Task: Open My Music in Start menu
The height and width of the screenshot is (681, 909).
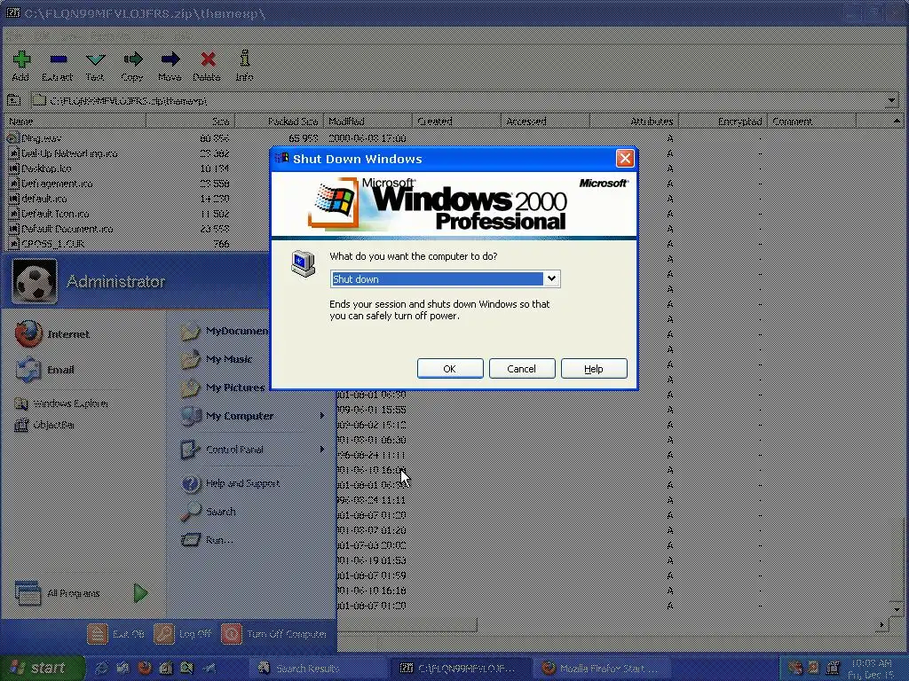Action: tap(216, 359)
